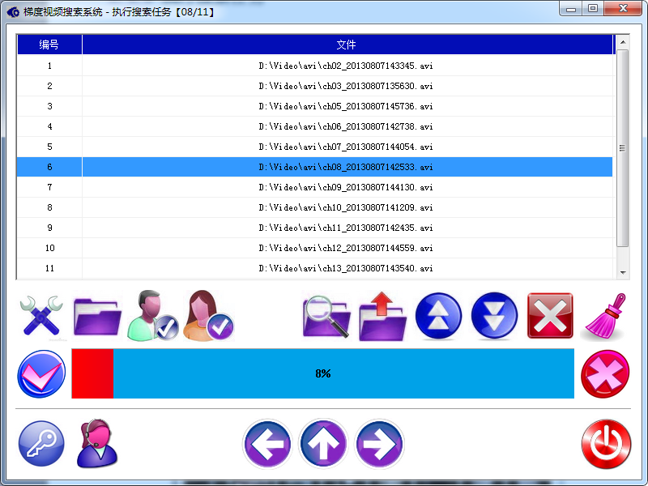Select row ch12_20130807144559.avi
648x486 pixels.
click(314, 248)
